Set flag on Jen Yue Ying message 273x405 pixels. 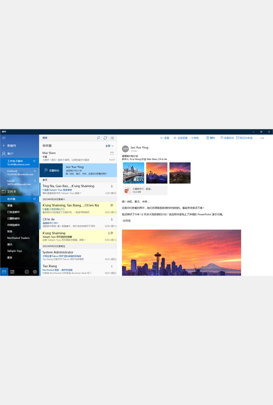51,170
